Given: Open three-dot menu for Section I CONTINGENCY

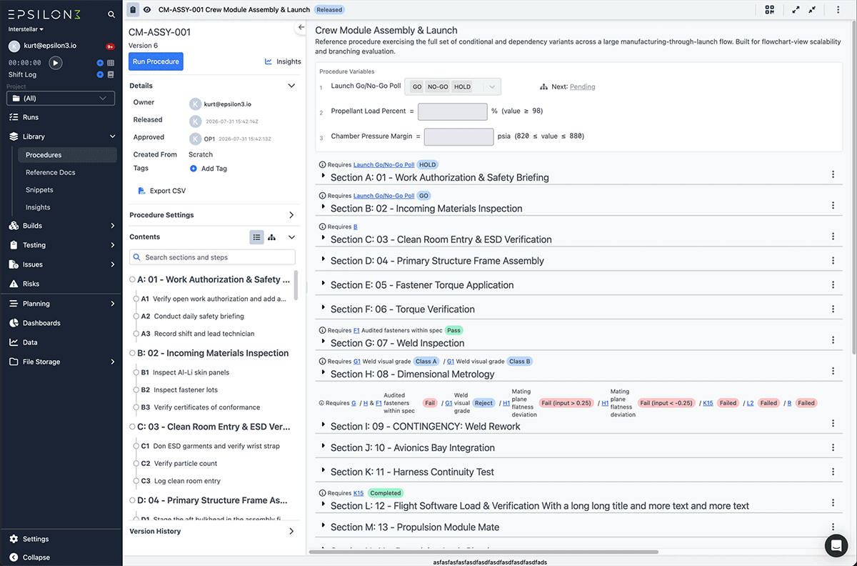Looking at the screenshot, I should [833, 423].
